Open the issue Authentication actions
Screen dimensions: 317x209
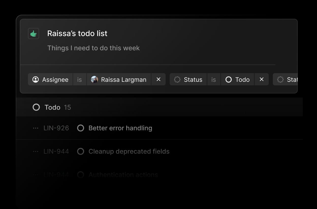(123, 175)
